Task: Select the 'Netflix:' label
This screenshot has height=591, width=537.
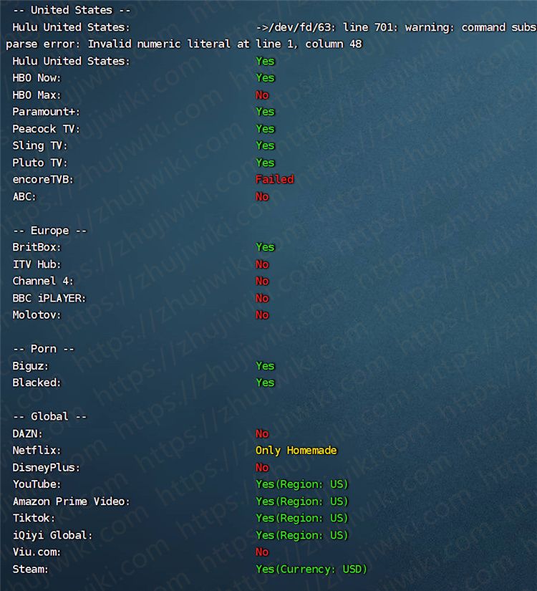Action: point(37,451)
